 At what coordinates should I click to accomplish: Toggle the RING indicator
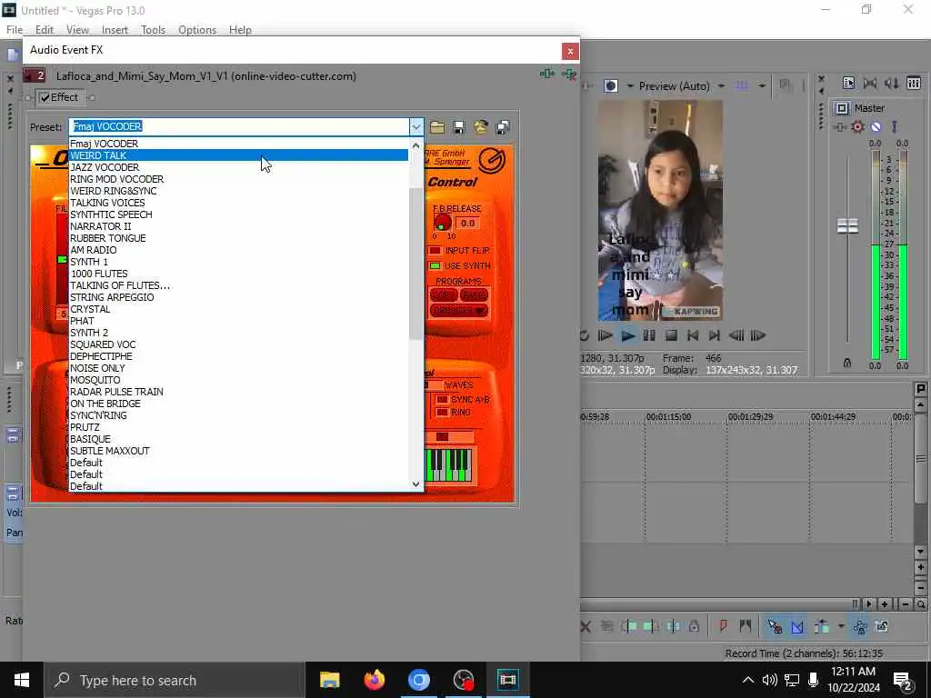[x=442, y=412]
